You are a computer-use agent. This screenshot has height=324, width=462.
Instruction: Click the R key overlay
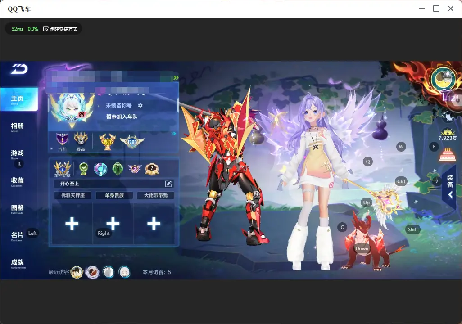click(x=19, y=164)
